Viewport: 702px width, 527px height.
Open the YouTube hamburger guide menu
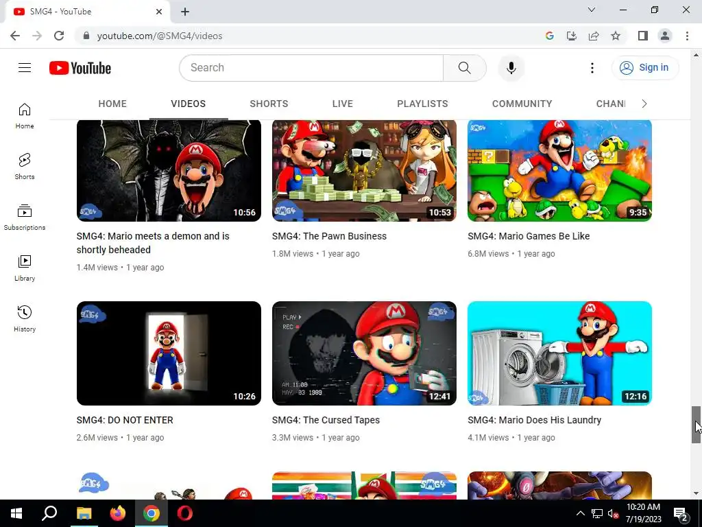(x=25, y=68)
